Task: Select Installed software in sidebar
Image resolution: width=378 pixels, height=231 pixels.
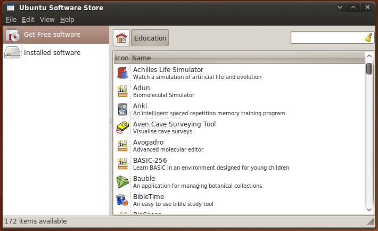Action: pos(56,52)
